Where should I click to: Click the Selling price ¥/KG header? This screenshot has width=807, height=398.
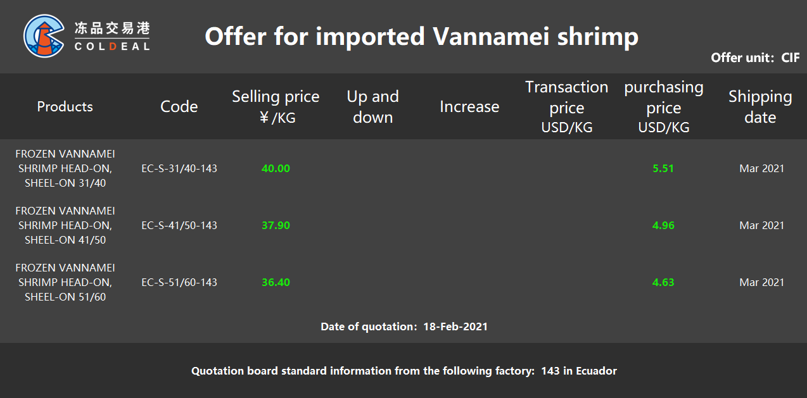(x=276, y=106)
